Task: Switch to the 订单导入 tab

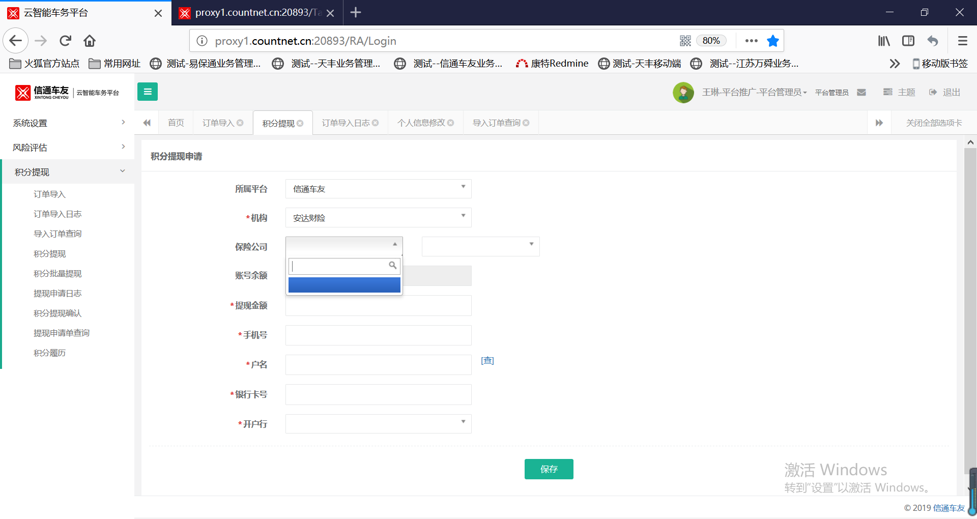Action: click(x=218, y=123)
